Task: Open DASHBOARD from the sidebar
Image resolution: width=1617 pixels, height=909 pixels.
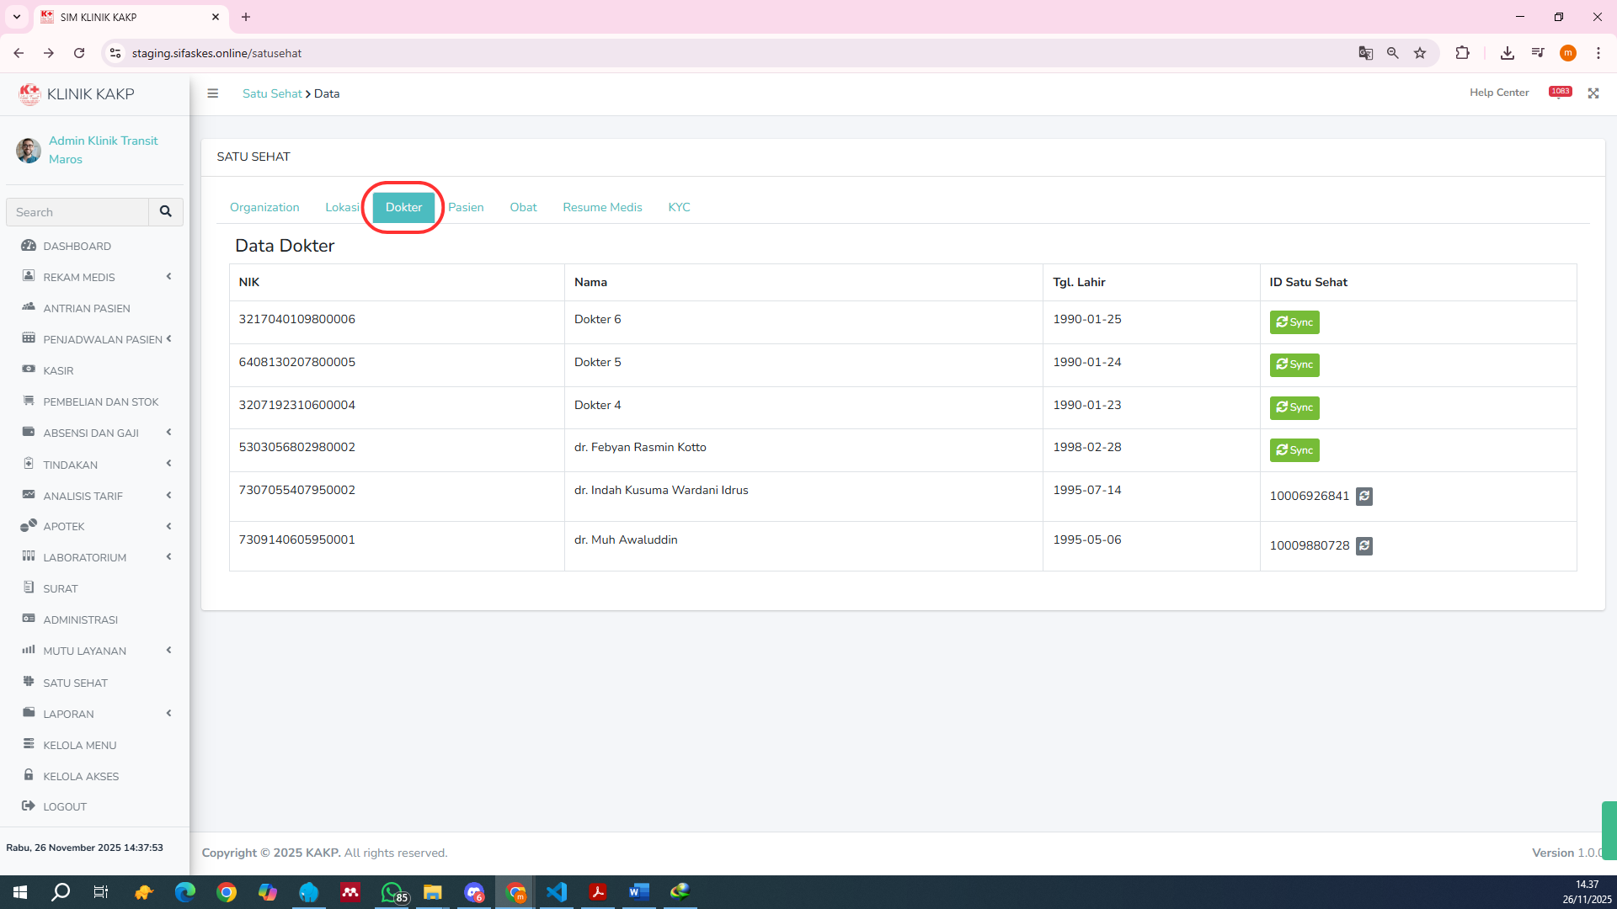Action: 77,247
